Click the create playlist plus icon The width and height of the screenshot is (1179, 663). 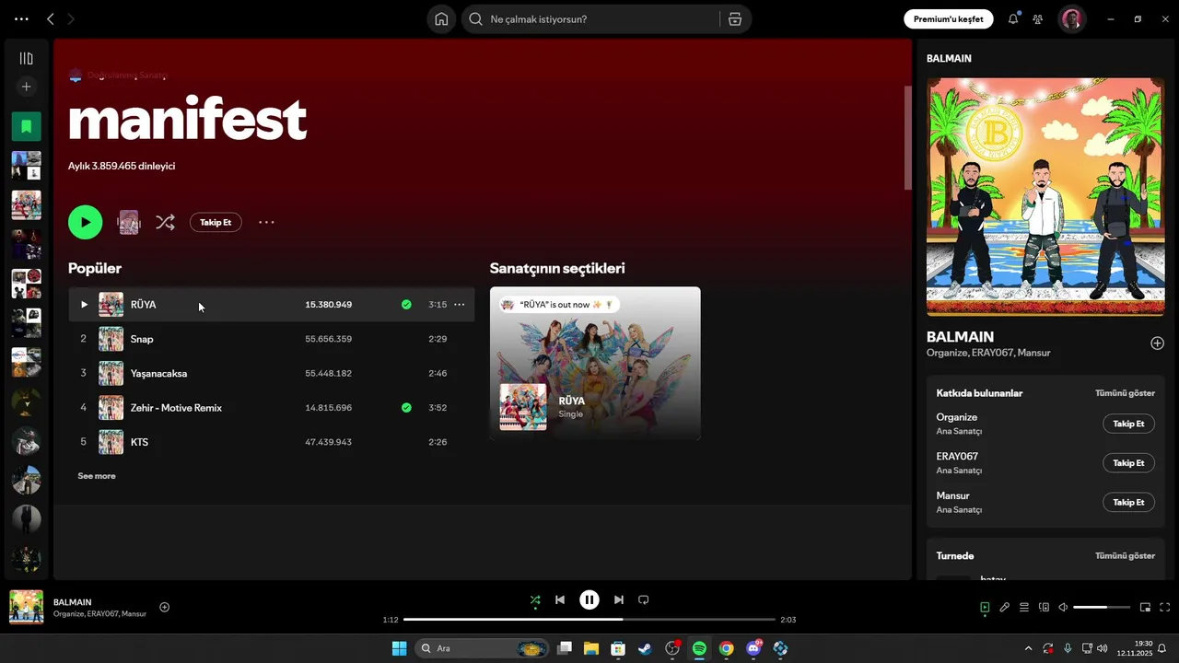[26, 87]
